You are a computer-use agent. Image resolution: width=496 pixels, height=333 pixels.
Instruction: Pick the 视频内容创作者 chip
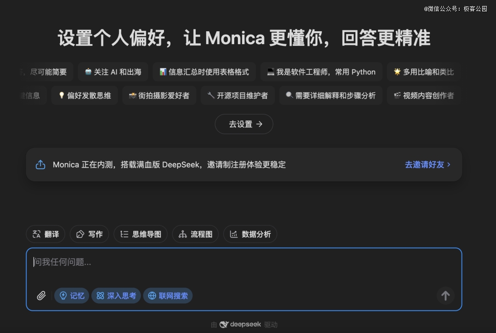click(424, 96)
